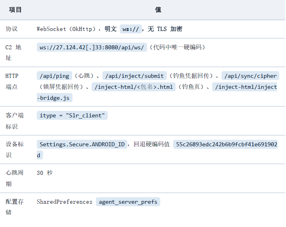The height and width of the screenshot is (227, 286).
Task: Click the 值 column header
Action: pos(158,10)
